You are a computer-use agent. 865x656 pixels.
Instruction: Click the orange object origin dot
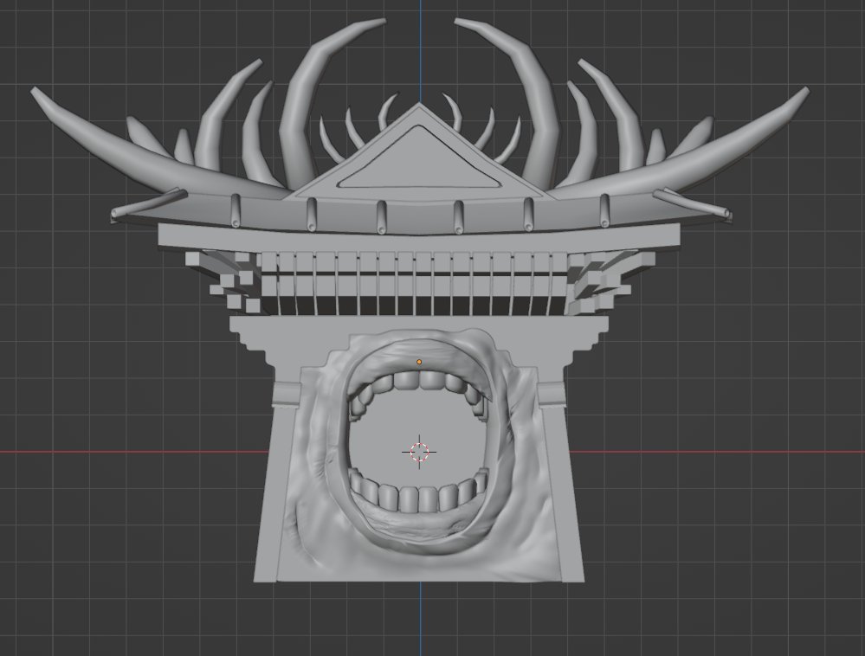click(419, 361)
